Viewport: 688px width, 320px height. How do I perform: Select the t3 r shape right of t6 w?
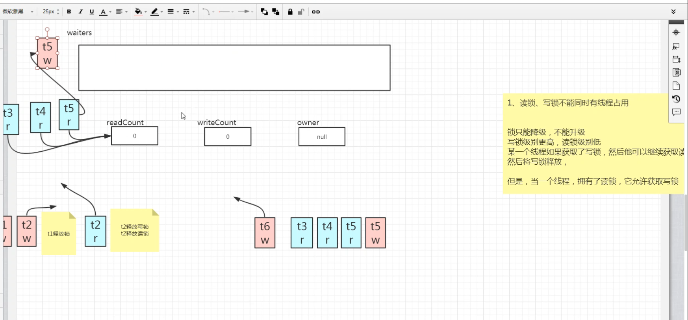coord(302,233)
